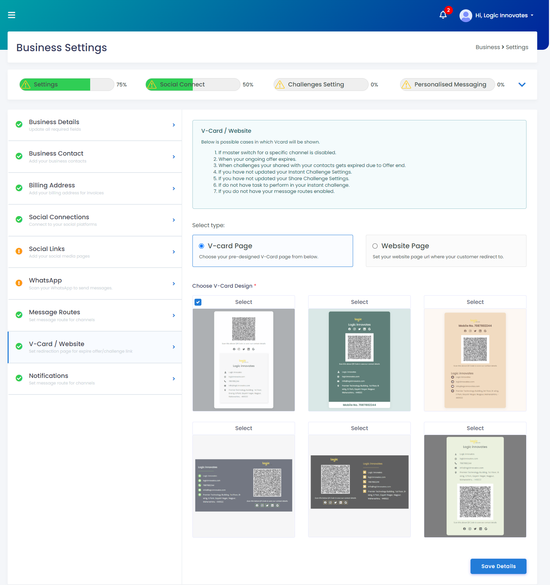
Task: Open the notifications bell icon
Action: 443,15
